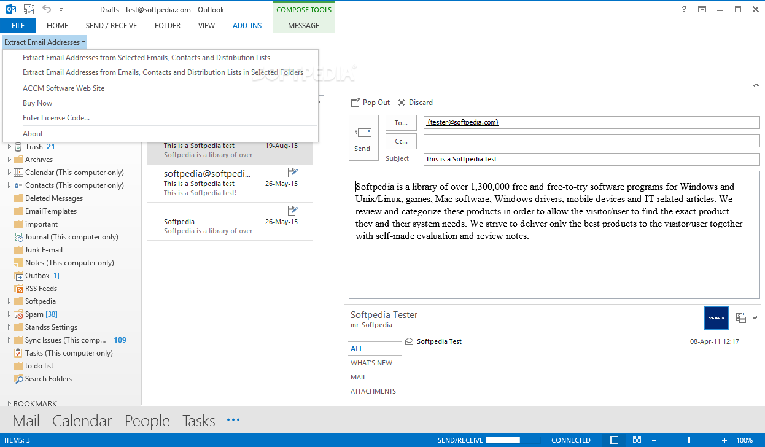Click the zoom in plus icon
Screen dimensions: 765x447
point(725,440)
